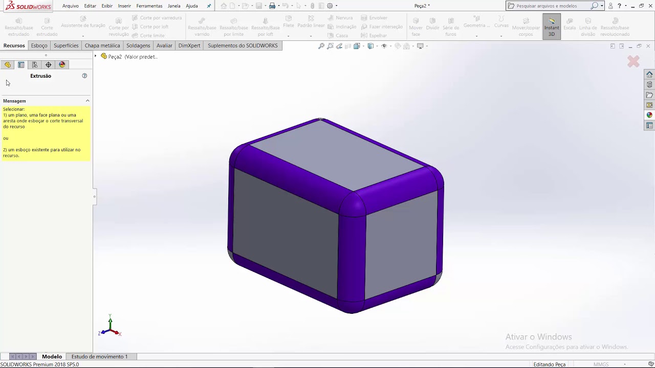Open the Exibir menu
Image resolution: width=655 pixels, height=368 pixels.
click(x=107, y=6)
